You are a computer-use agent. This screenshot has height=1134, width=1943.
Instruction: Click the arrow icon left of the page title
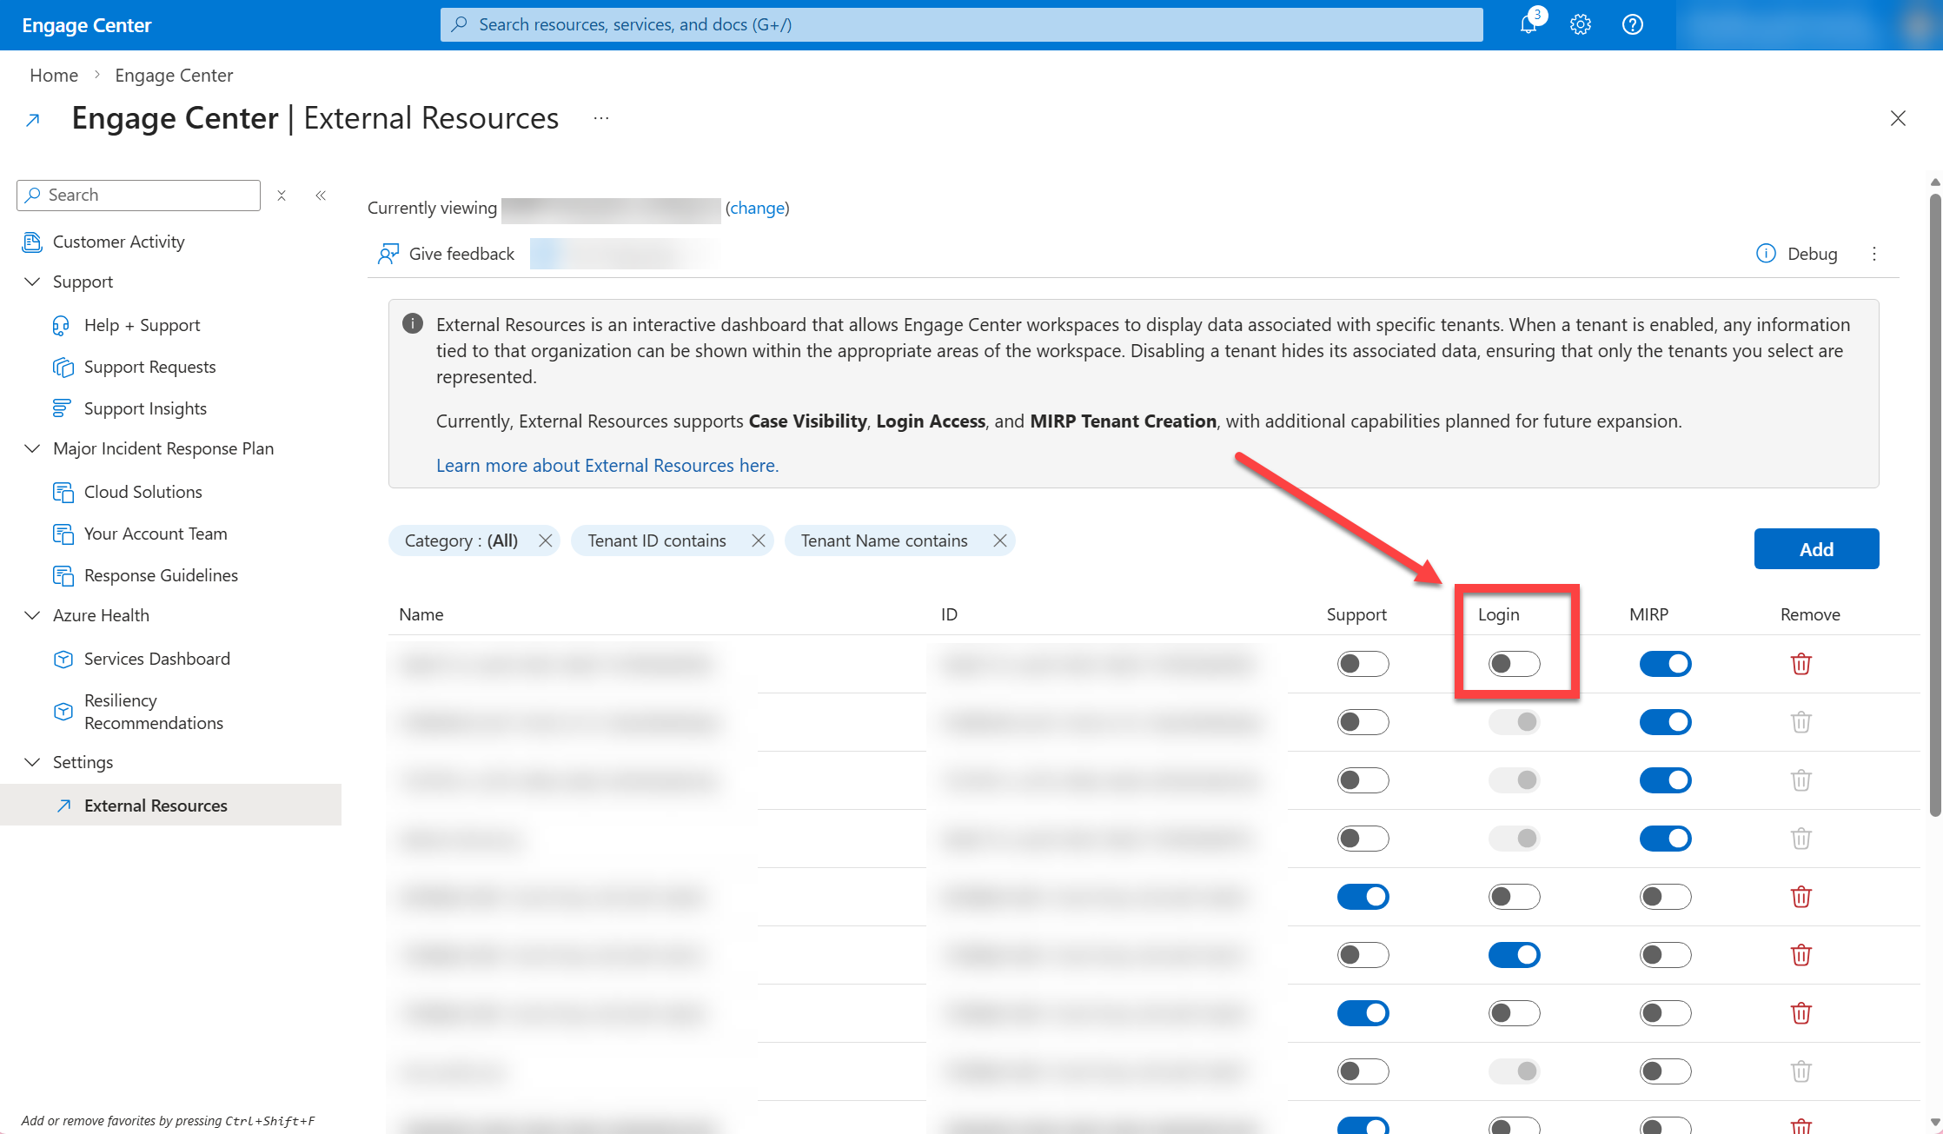click(33, 120)
